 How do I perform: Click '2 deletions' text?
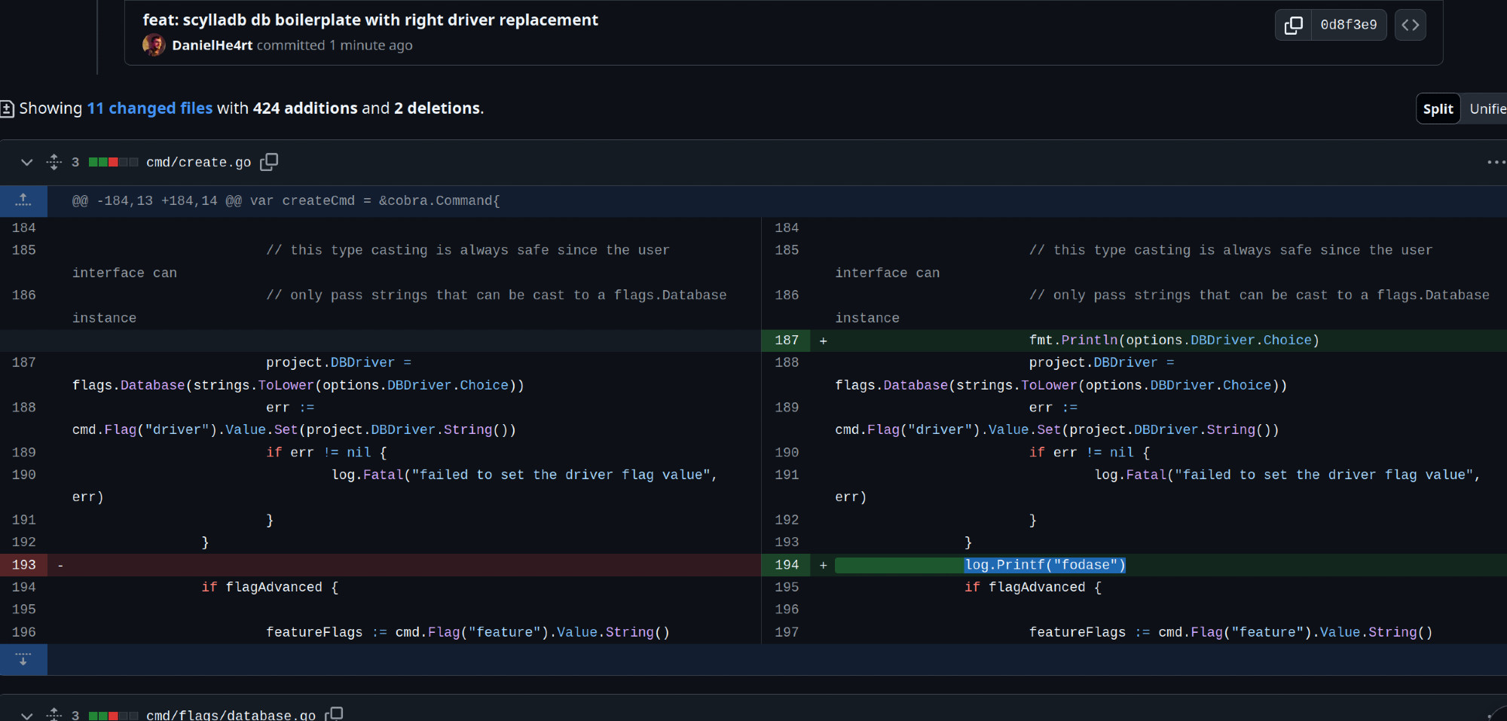(437, 108)
